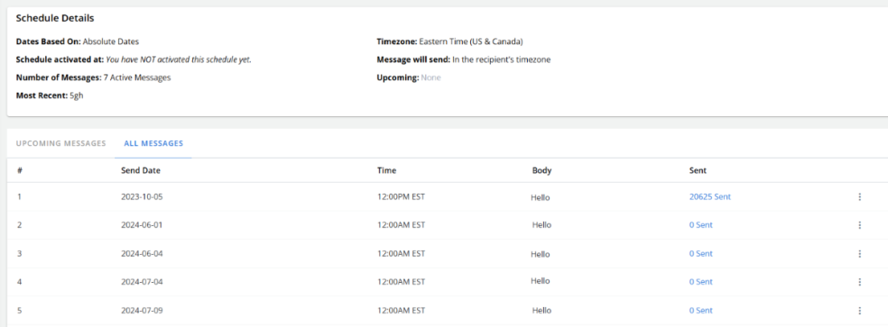This screenshot has height=327, width=888.
Task: Open the options menu for message 5
Action: [x=859, y=311]
